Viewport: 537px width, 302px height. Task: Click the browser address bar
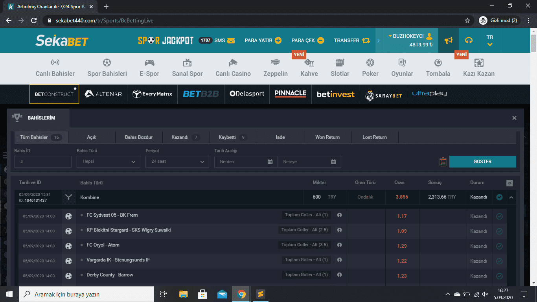coord(252,20)
